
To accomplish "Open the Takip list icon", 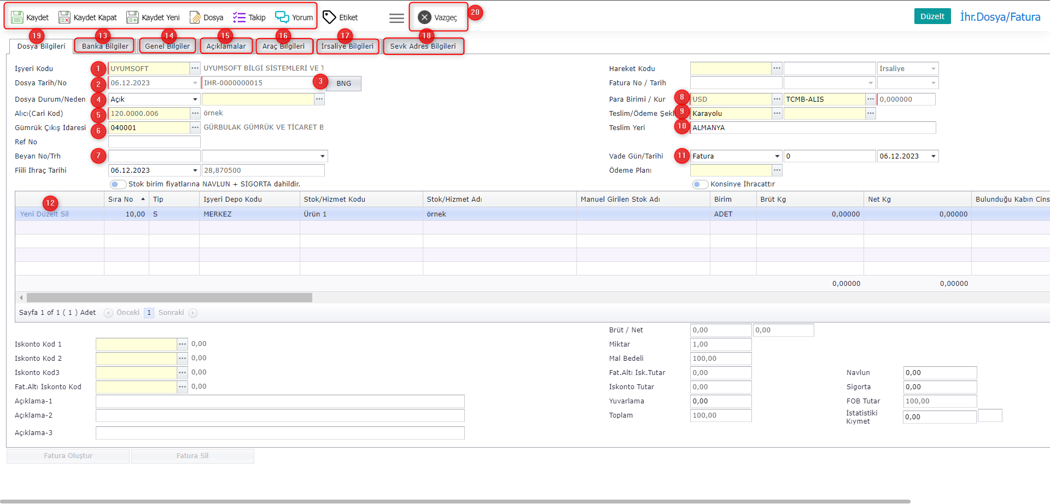I will (239, 17).
